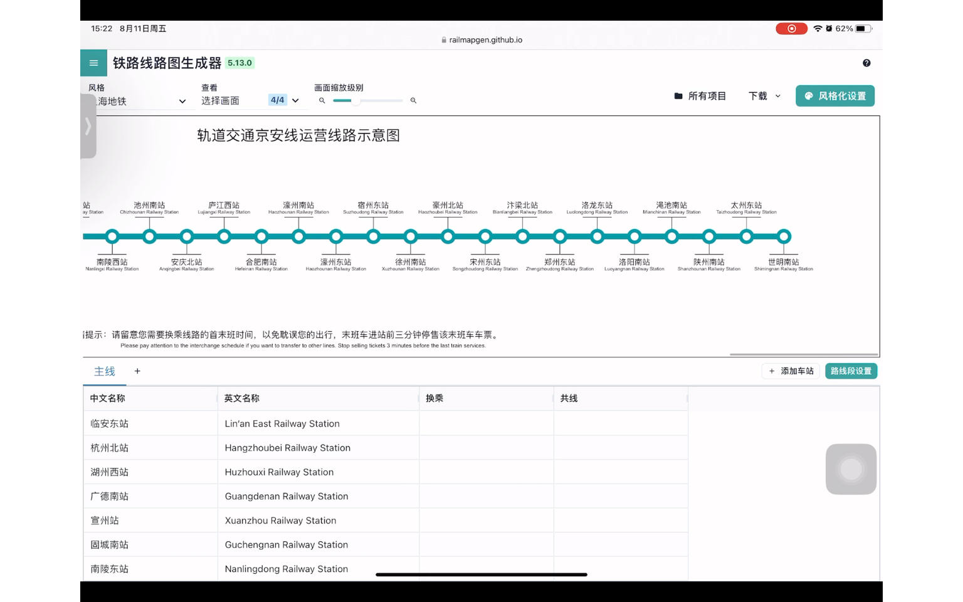Select the 杭州北站 table cell

(x=150, y=448)
